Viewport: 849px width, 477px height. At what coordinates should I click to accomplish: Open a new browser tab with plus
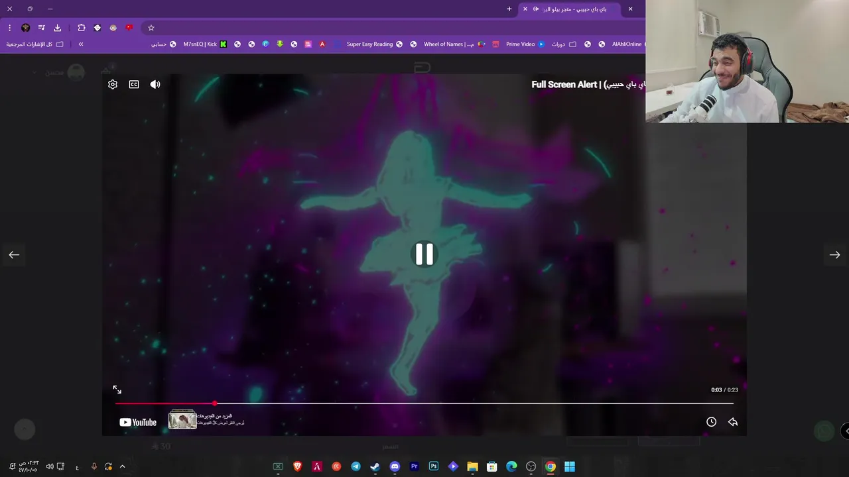click(509, 9)
